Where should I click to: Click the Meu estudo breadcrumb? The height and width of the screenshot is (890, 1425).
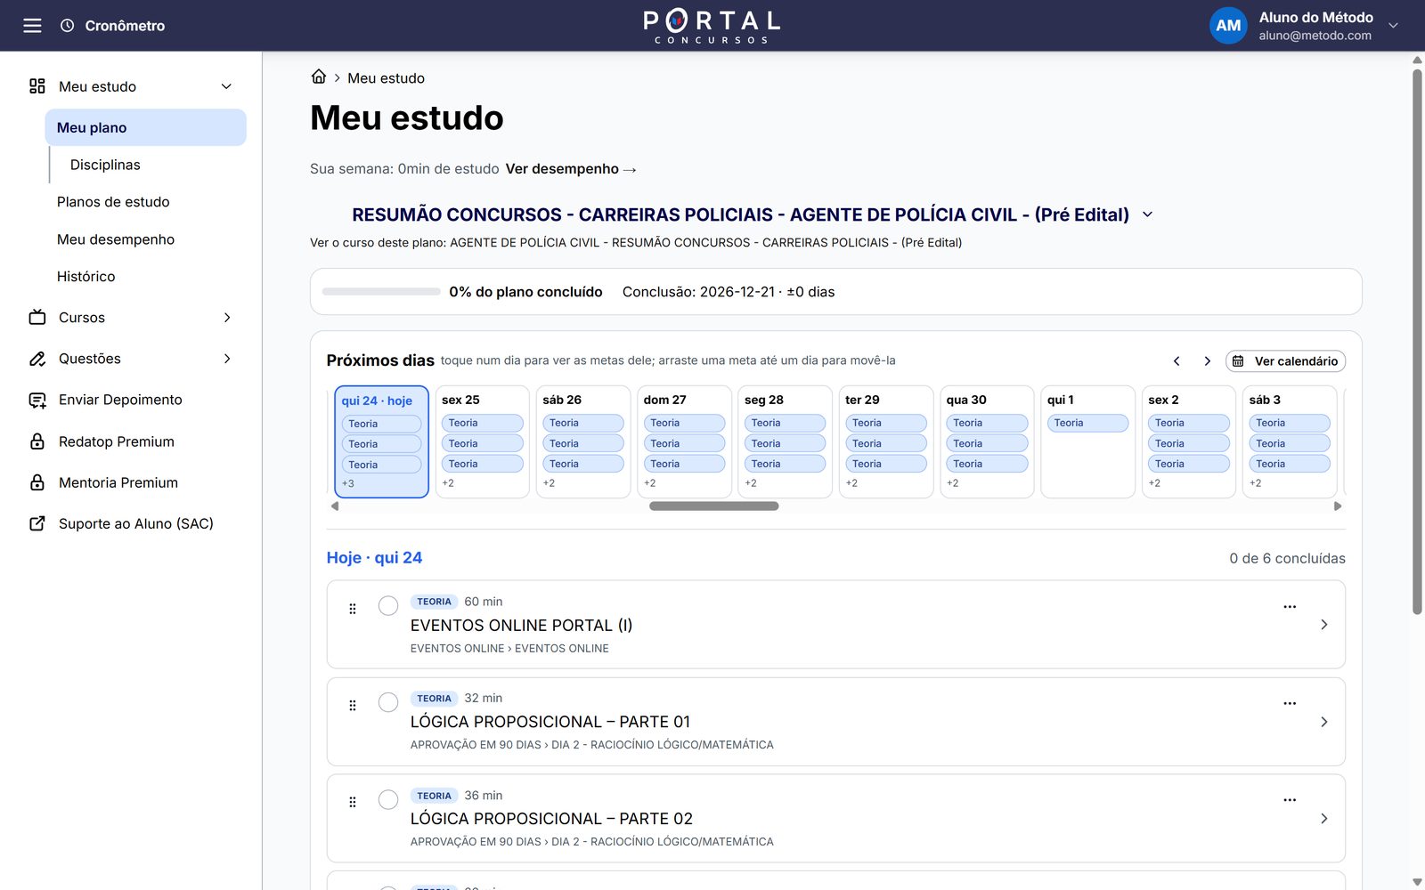pos(386,78)
